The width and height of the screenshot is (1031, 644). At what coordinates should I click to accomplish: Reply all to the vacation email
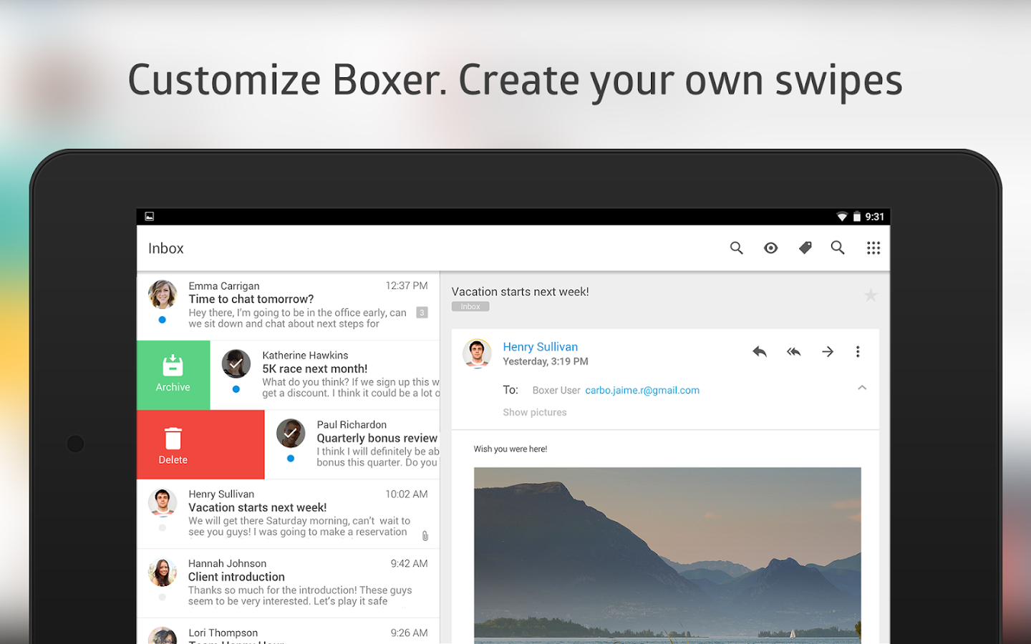click(x=793, y=351)
